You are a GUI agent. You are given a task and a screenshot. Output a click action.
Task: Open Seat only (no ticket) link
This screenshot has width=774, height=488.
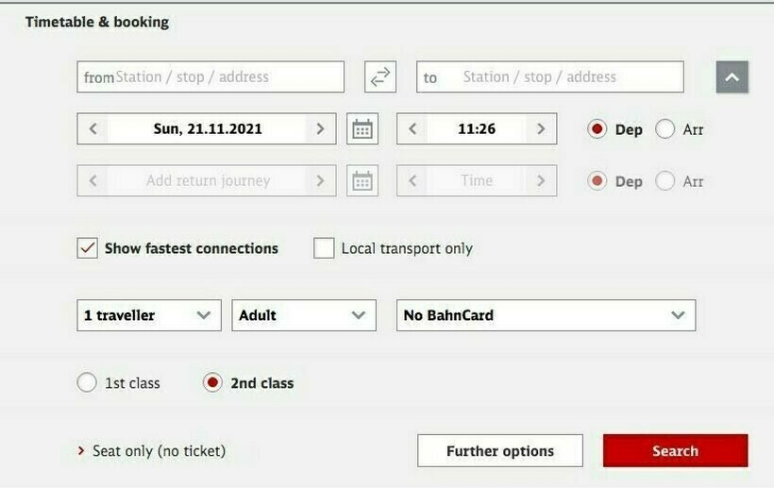tap(159, 451)
